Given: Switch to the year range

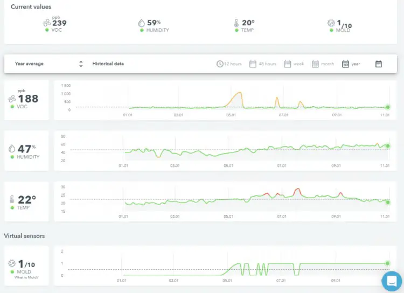Looking at the screenshot, I should click(351, 64).
